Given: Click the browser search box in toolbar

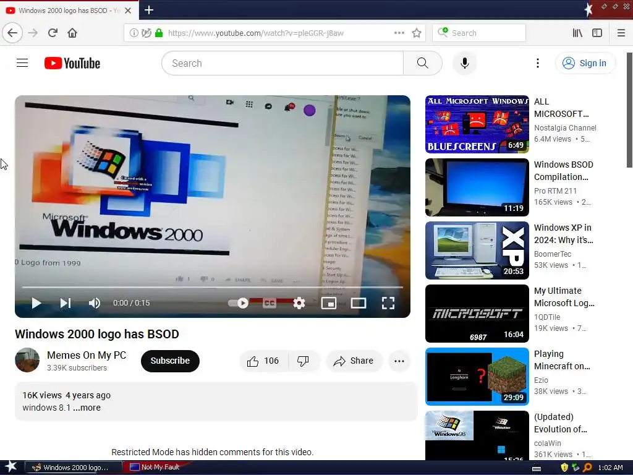Looking at the screenshot, I should 479,33.
